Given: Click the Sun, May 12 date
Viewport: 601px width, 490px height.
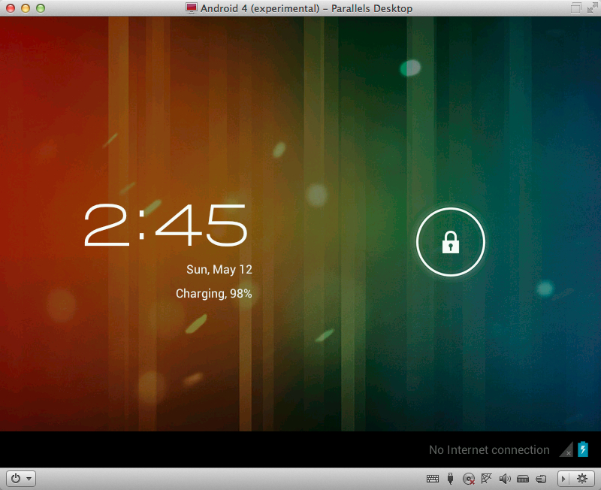Looking at the screenshot, I should pos(219,270).
